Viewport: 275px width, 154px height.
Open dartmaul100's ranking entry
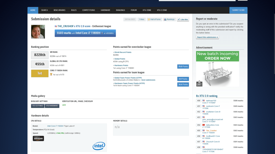tap(211, 101)
